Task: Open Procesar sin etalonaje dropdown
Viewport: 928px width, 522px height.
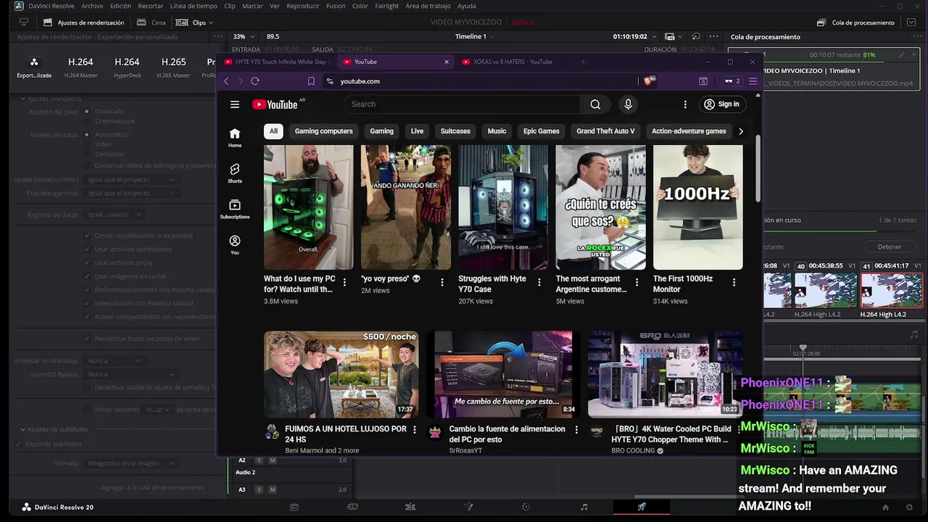Action: [115, 360]
